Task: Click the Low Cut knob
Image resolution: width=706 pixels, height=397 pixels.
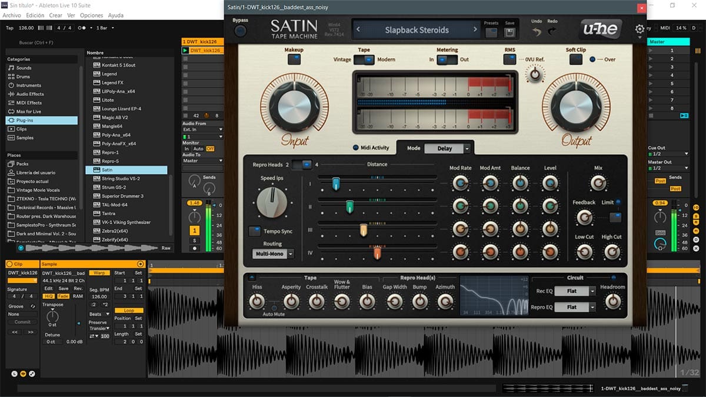Action: pyautogui.click(x=584, y=252)
